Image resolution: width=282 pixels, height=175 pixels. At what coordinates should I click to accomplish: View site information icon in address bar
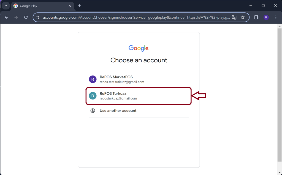point(37,17)
